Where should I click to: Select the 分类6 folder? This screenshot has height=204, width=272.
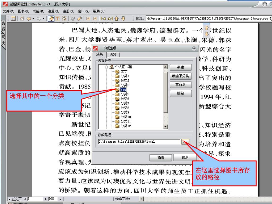coord(125,99)
